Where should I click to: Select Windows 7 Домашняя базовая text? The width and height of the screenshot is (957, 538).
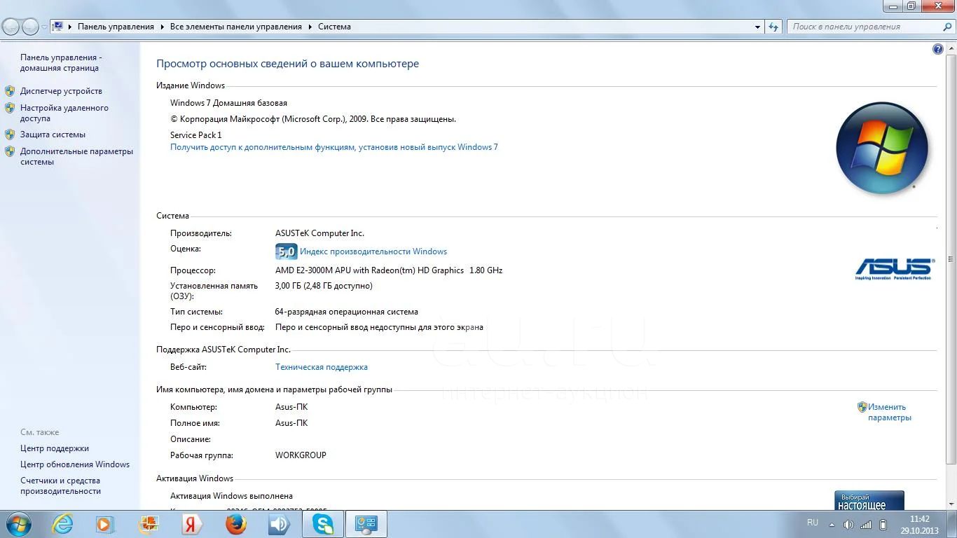tap(228, 103)
